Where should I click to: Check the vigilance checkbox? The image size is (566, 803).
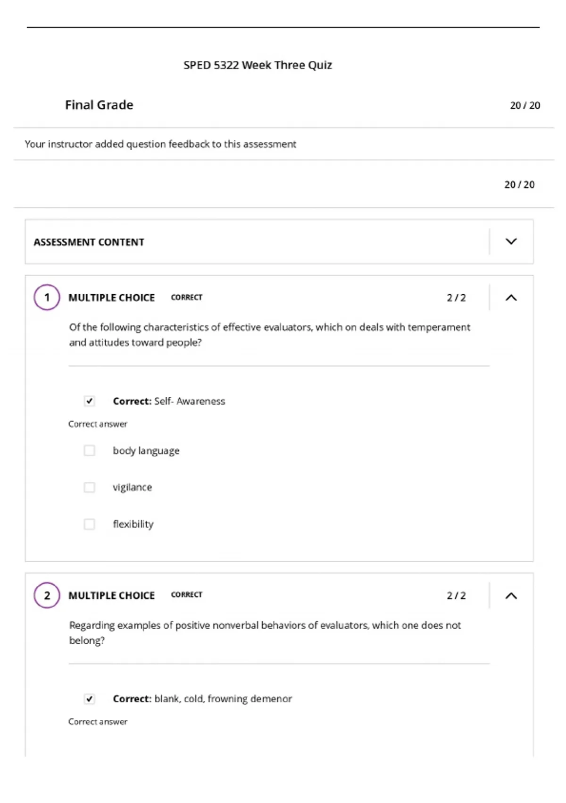(x=89, y=487)
